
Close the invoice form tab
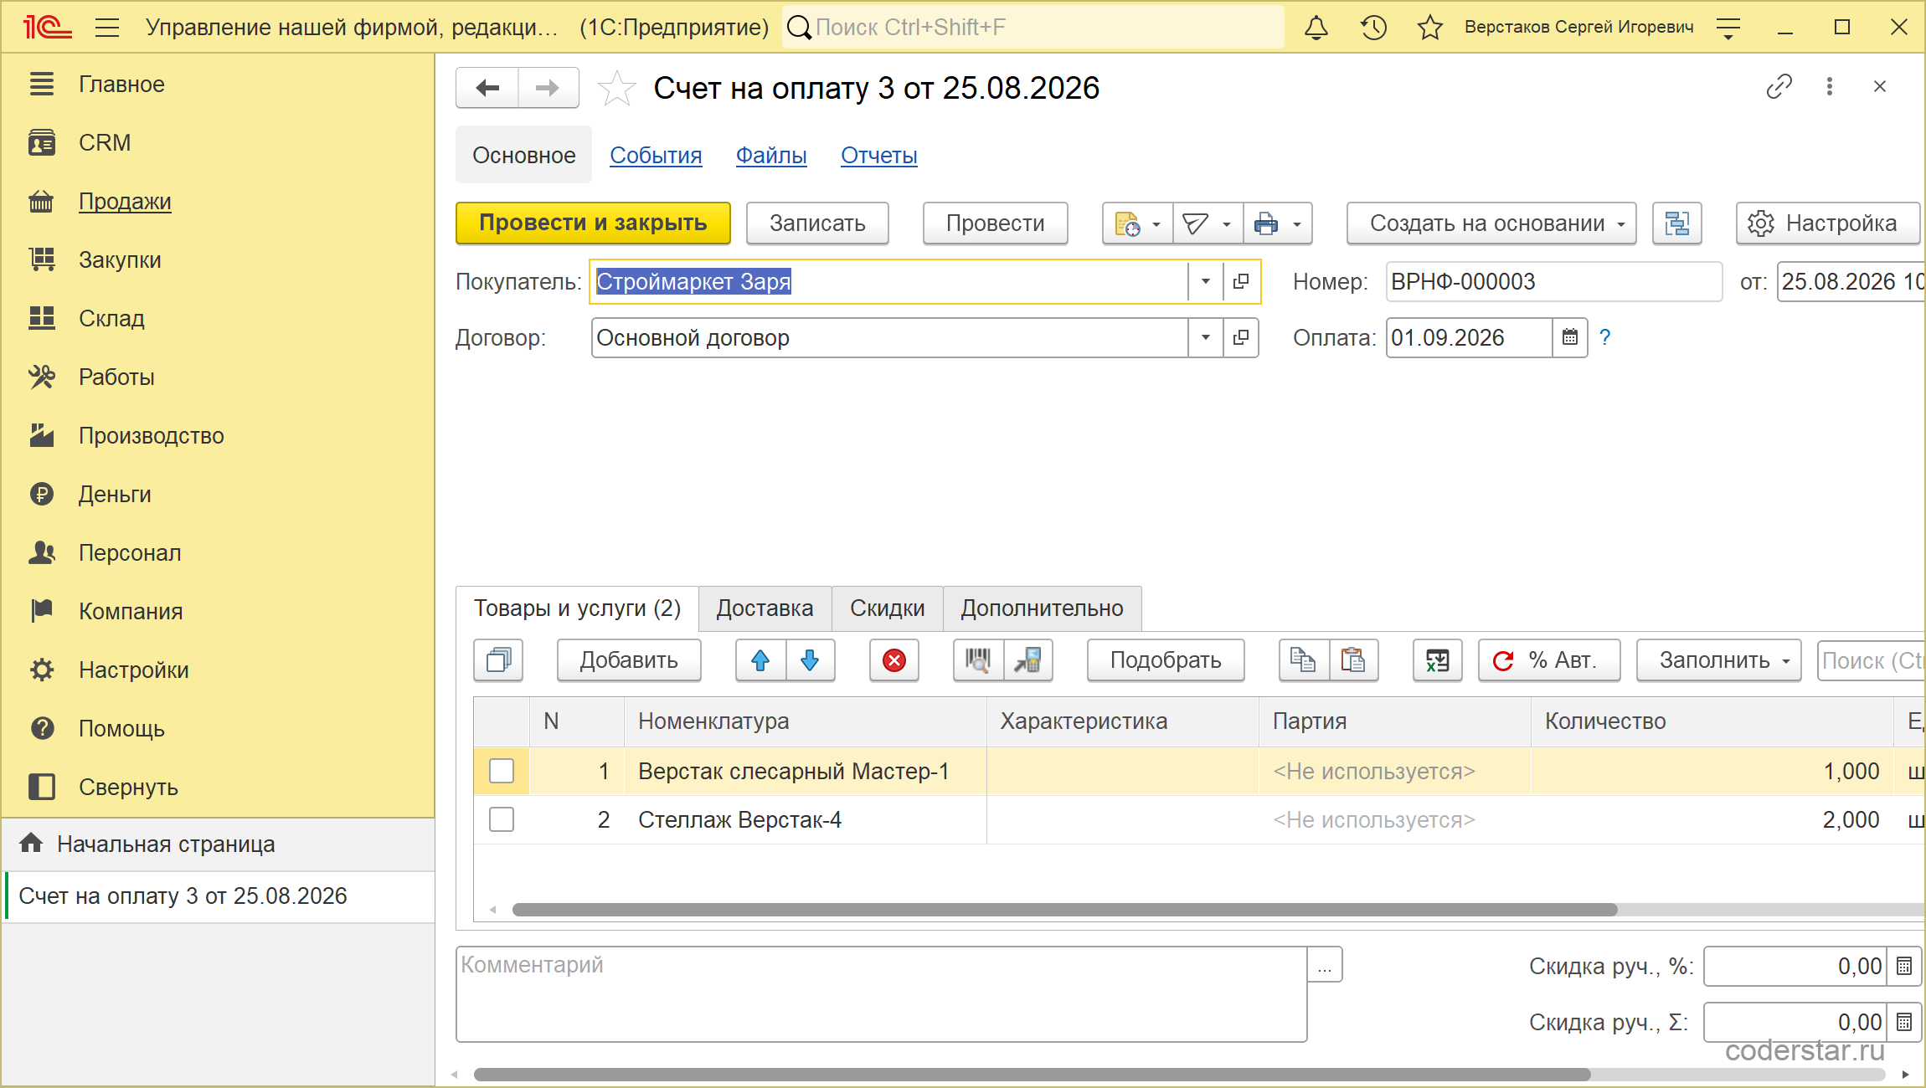tap(1880, 86)
